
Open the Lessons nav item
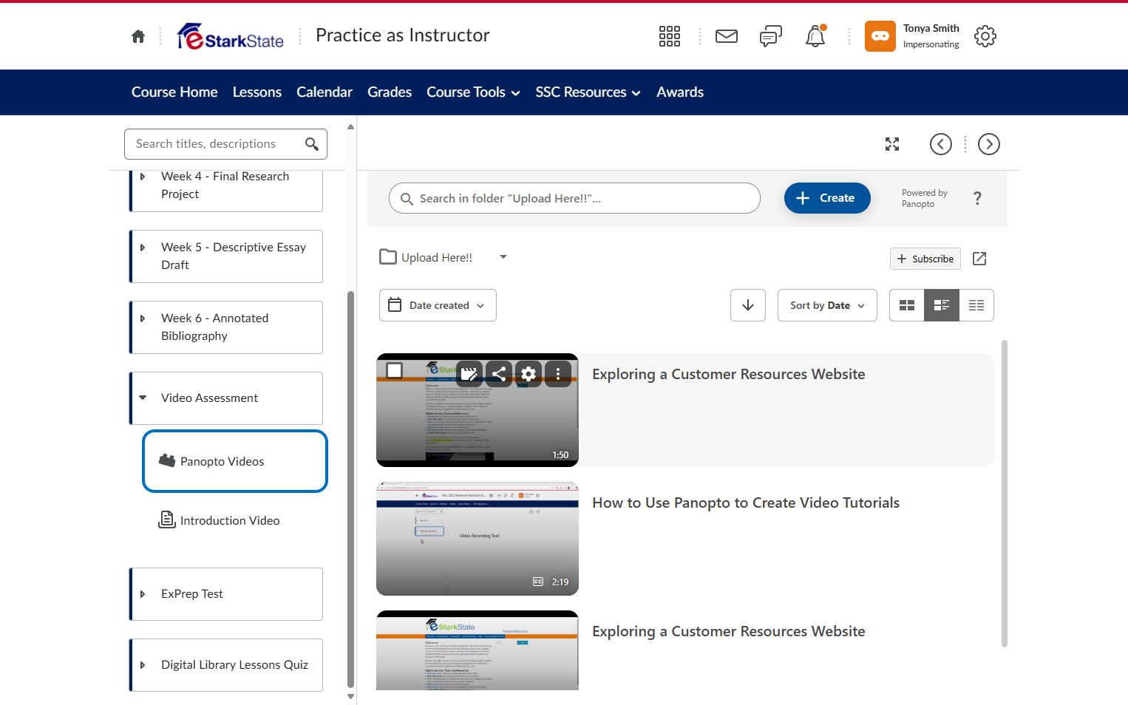click(x=257, y=92)
